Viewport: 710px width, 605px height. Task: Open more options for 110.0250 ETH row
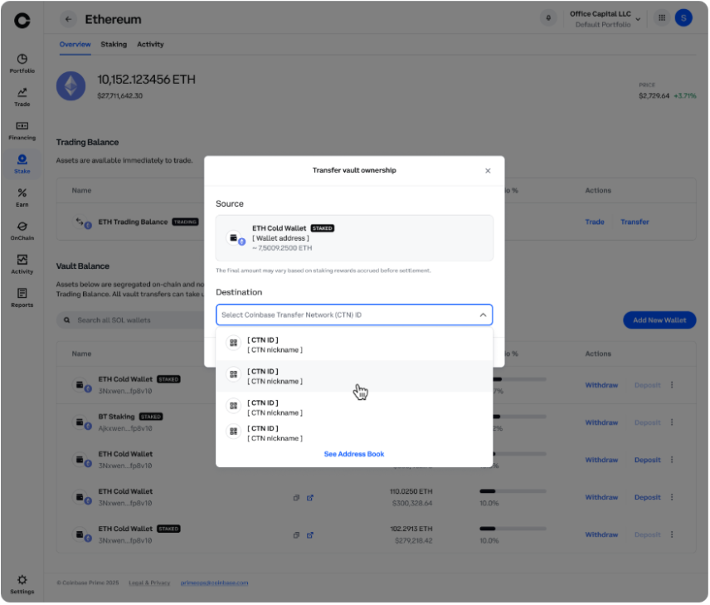pos(672,497)
